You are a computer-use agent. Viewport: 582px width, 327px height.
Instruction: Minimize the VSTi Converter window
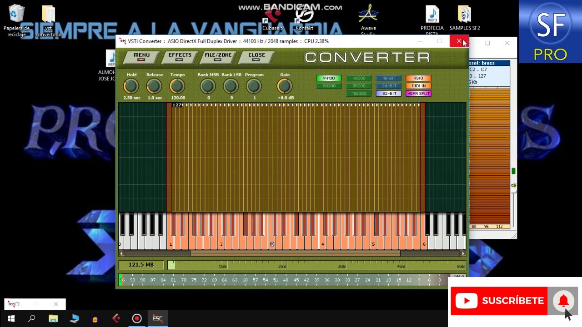420,41
